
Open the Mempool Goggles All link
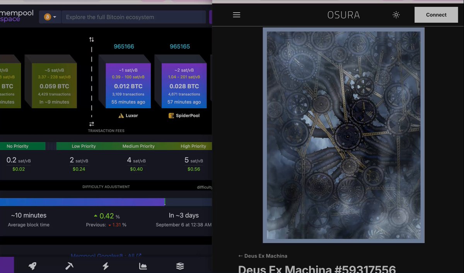click(106, 256)
